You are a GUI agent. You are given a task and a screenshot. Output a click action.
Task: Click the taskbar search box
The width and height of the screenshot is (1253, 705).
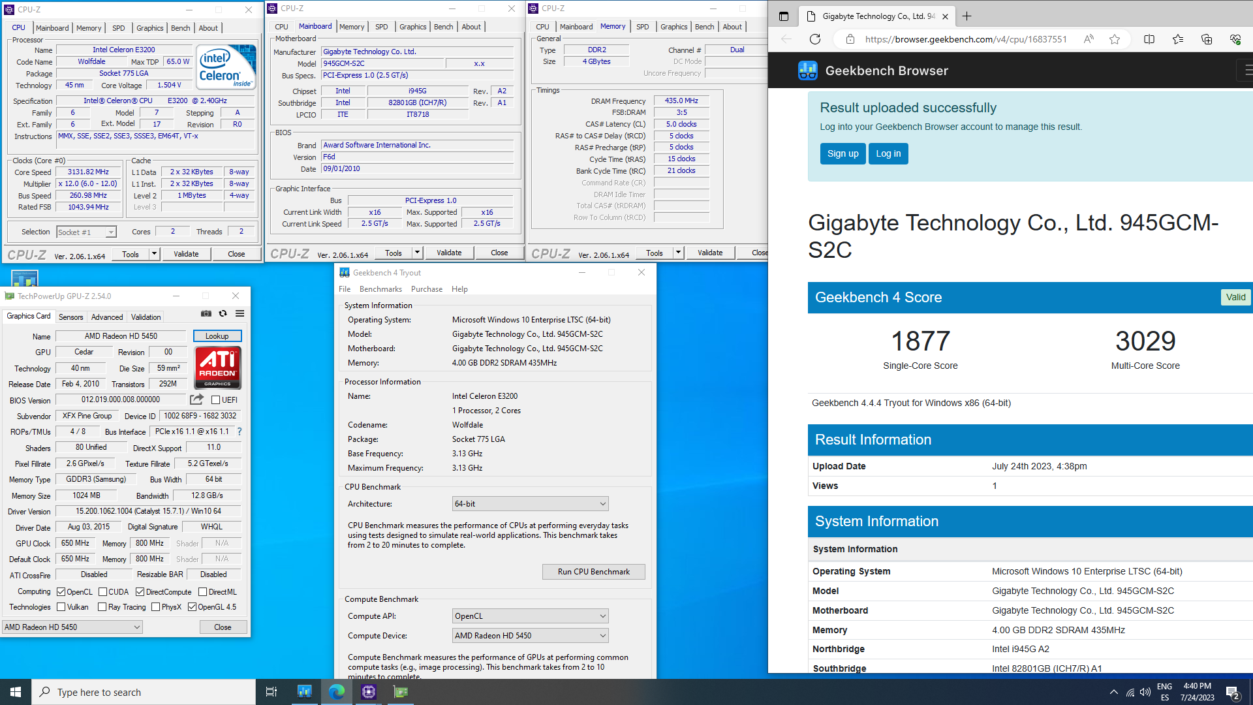tap(144, 692)
